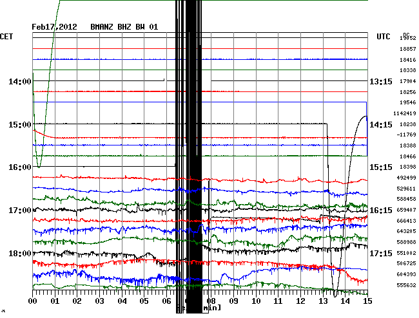Pick the DC offset value 18857
Viewport: 419px width, 318px height.
point(408,49)
